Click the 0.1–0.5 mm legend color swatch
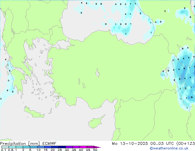The height and width of the screenshot is (151, 195). pyautogui.click(x=5, y=147)
